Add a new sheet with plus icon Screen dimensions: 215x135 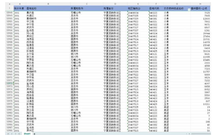point(34,134)
